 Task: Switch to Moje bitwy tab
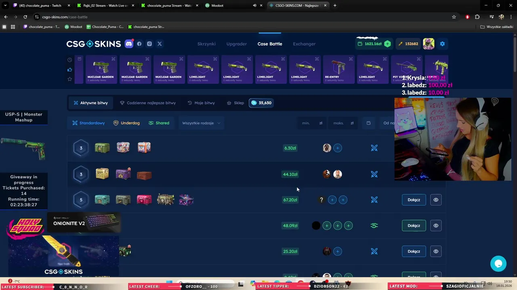click(x=201, y=103)
